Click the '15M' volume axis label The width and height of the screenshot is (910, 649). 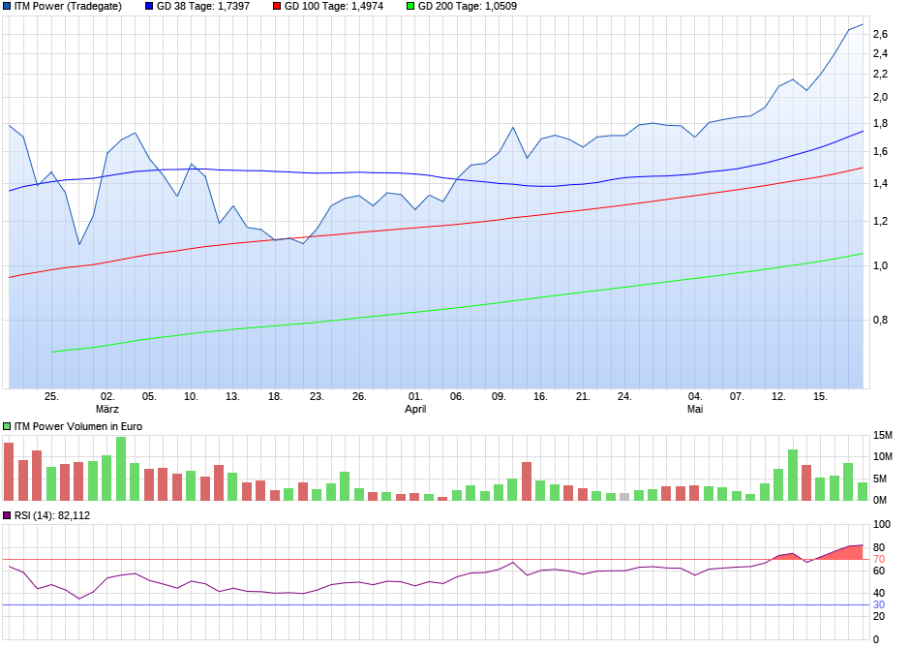[883, 436]
